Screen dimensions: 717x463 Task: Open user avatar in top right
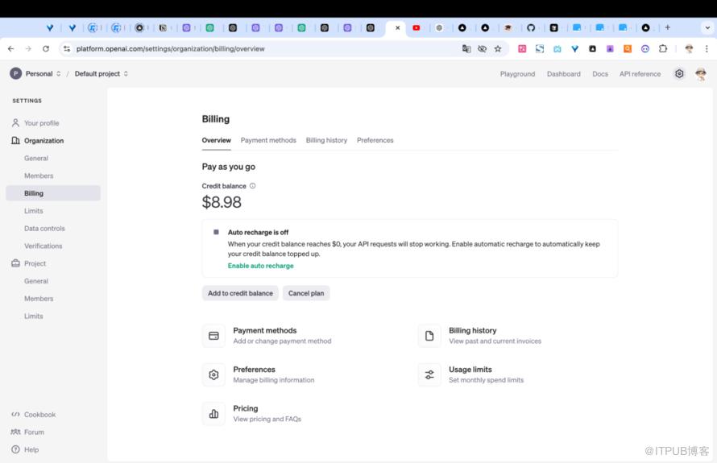coord(700,73)
